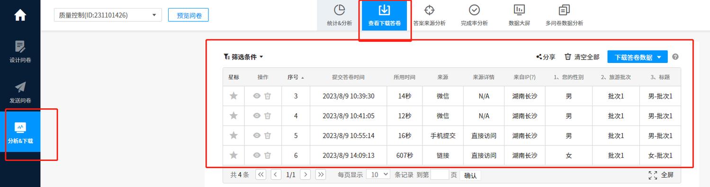Image resolution: width=710 pixels, height=187 pixels.
Task: Click the 来自IP(?) column header
Action: [525, 77]
